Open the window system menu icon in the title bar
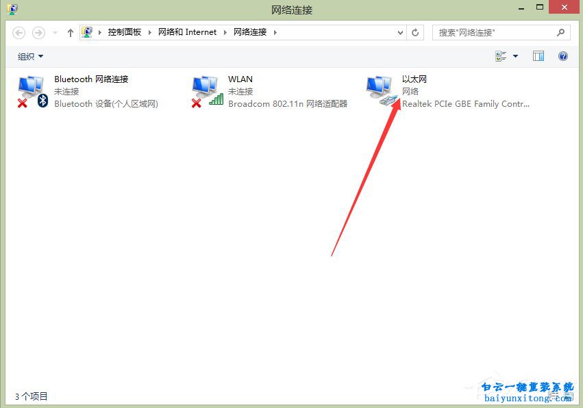 click(x=12, y=9)
